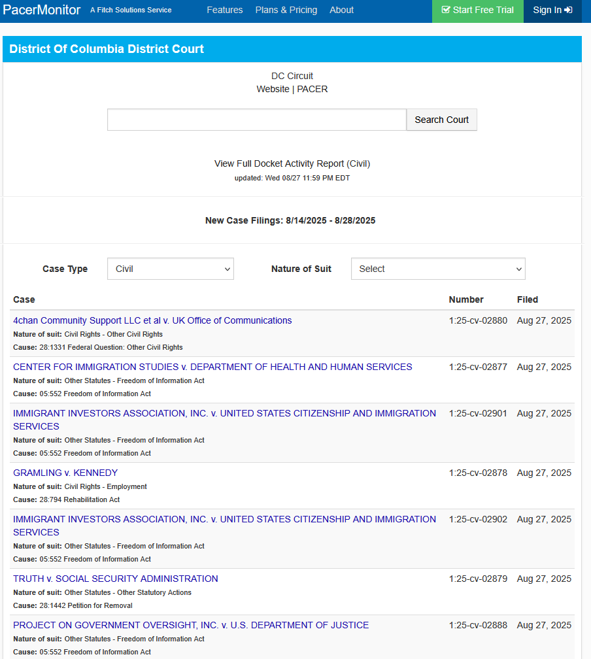Click the updated Wed 08/27 timestamp
The height and width of the screenshot is (659, 591).
(x=292, y=178)
